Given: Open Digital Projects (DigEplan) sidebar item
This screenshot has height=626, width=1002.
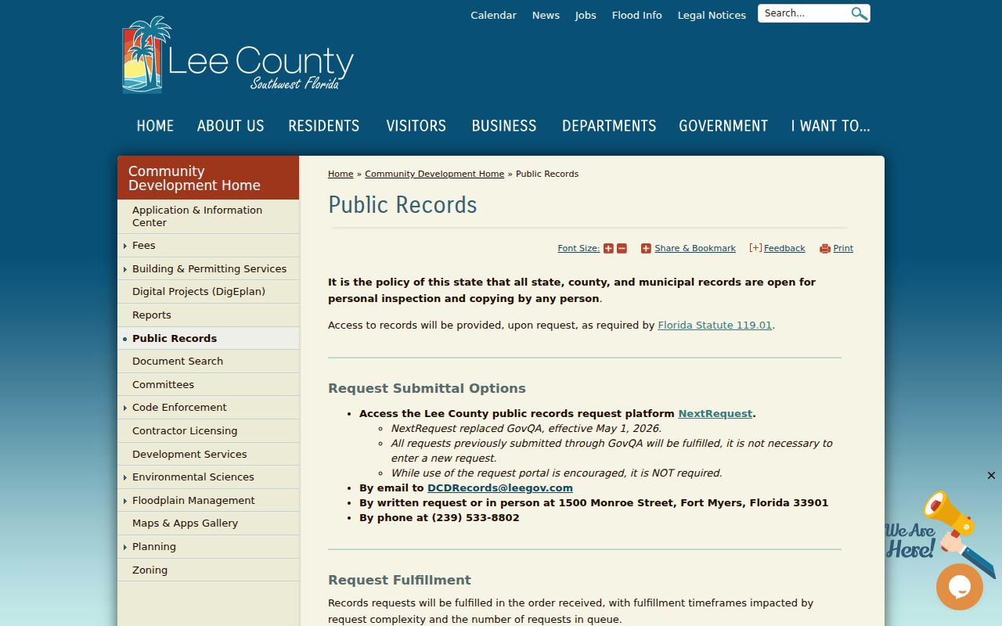Looking at the screenshot, I should 208,292.
